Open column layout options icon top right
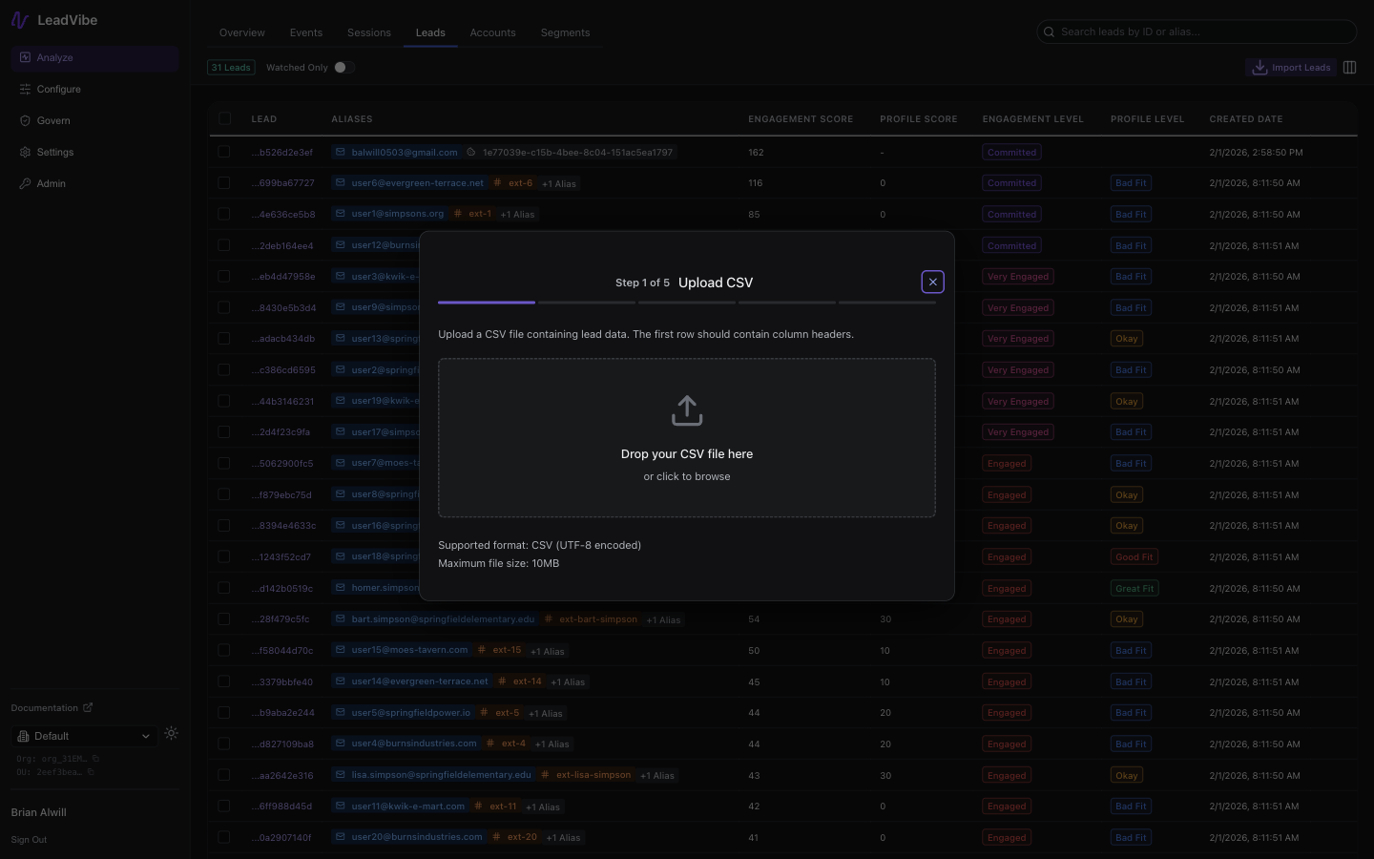Viewport: 1374px width, 859px height. (1349, 68)
